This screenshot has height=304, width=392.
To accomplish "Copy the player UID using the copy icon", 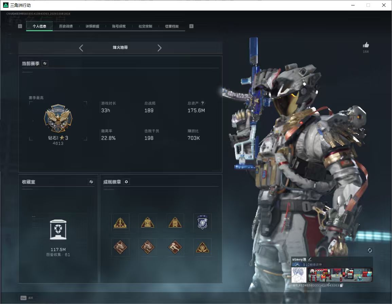I will (341, 285).
